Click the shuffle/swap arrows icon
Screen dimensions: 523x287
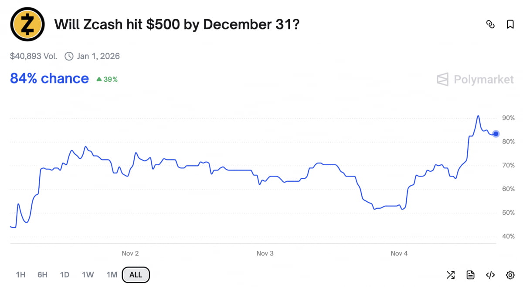(451, 275)
